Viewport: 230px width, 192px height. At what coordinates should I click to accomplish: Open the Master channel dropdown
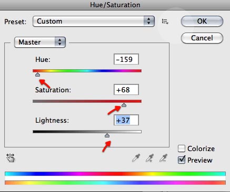(40, 42)
